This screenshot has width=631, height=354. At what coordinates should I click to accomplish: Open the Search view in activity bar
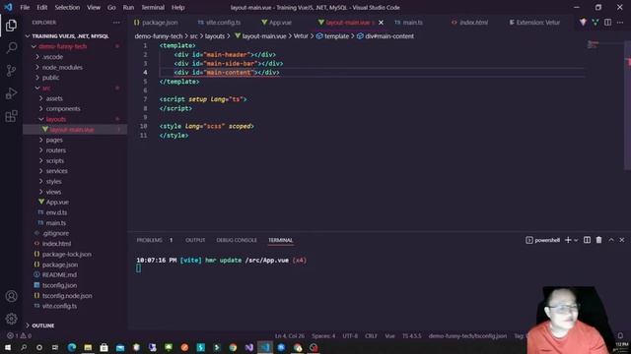pyautogui.click(x=11, y=48)
